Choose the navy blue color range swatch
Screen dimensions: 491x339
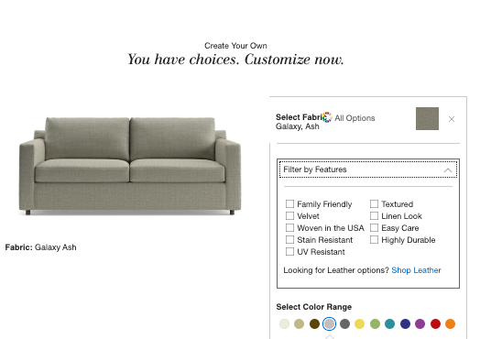pyautogui.click(x=405, y=323)
